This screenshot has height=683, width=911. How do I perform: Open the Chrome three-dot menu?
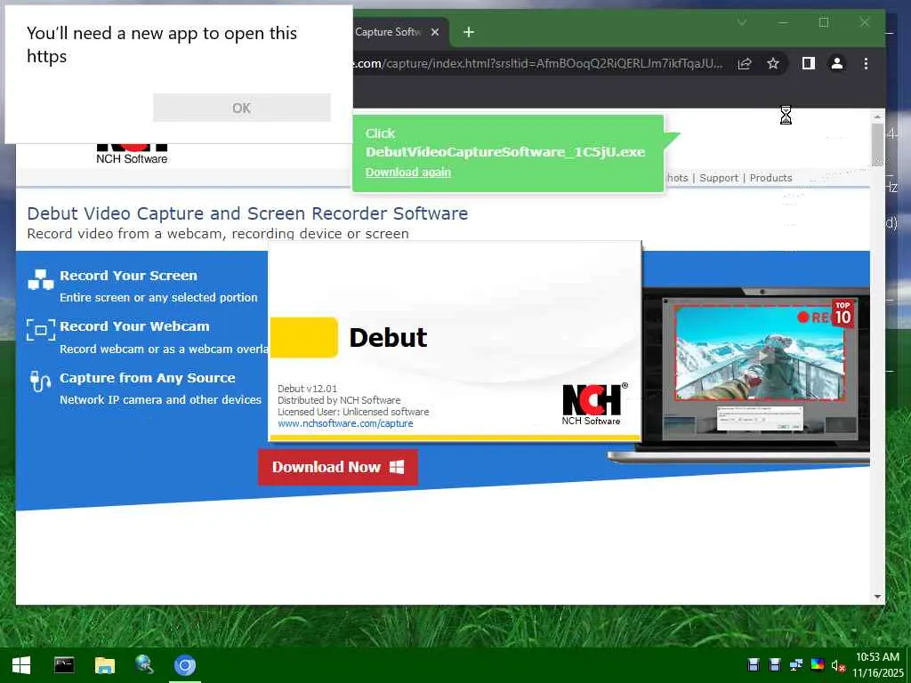tap(866, 63)
